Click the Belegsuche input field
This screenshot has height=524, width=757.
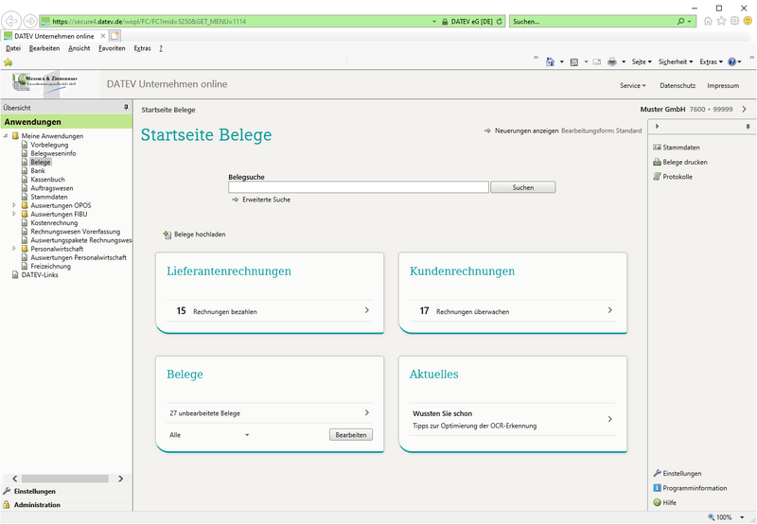pyautogui.click(x=359, y=187)
